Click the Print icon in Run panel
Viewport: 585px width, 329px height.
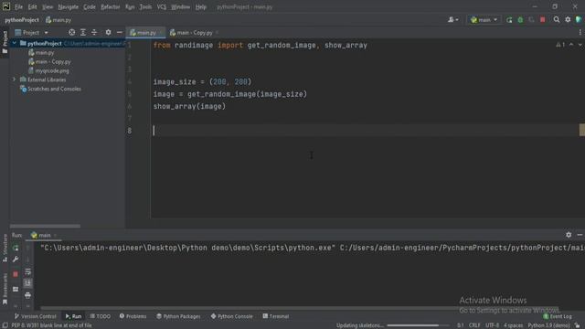[x=27, y=295]
